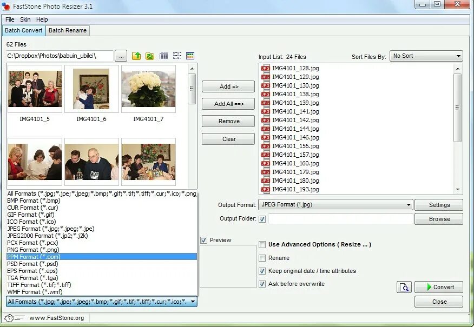Select PPM Format (*.ppm) from list
The width and height of the screenshot is (474, 327).
coord(102,257)
